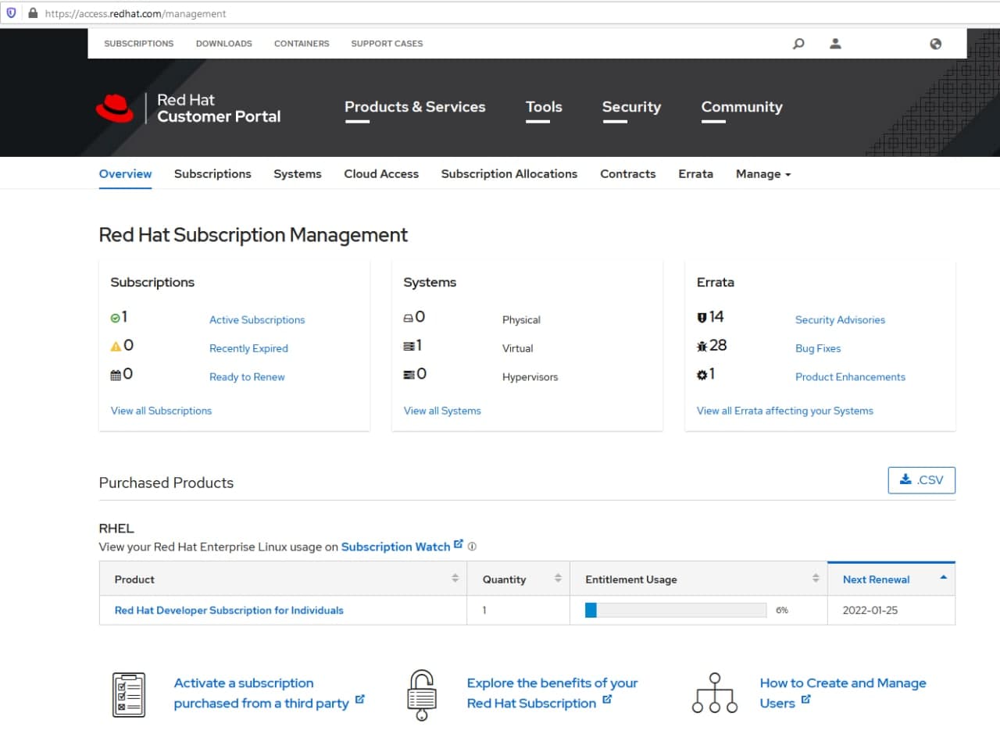Select the Overview tab
The image size is (1000, 734).
[x=125, y=174]
